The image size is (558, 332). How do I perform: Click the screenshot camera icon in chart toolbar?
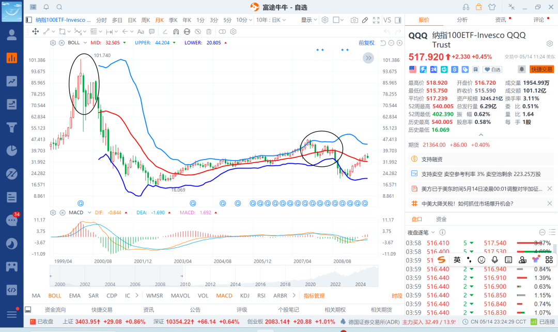click(x=354, y=20)
